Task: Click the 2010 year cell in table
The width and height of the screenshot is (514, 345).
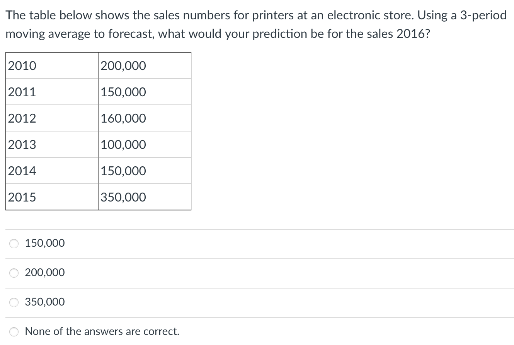Action: 52,66
